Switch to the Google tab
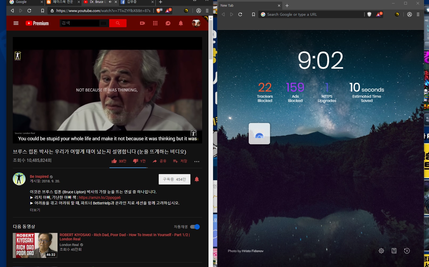 tap(25, 2)
